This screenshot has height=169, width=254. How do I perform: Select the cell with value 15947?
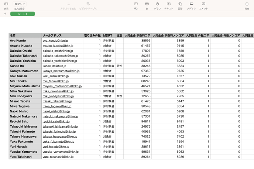click(x=137, y=142)
